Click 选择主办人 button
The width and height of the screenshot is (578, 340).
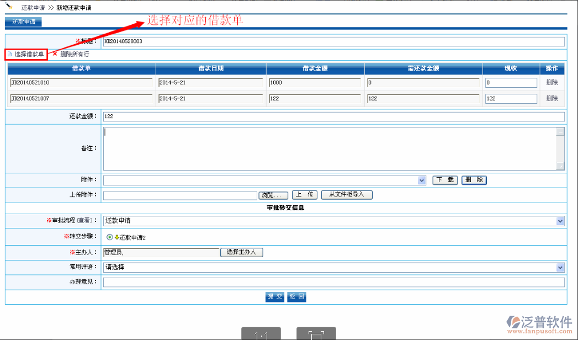pyautogui.click(x=242, y=252)
